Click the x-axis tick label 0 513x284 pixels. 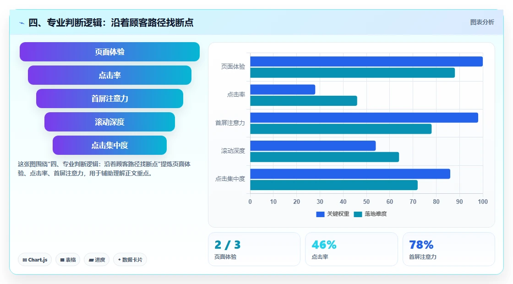[250, 202]
